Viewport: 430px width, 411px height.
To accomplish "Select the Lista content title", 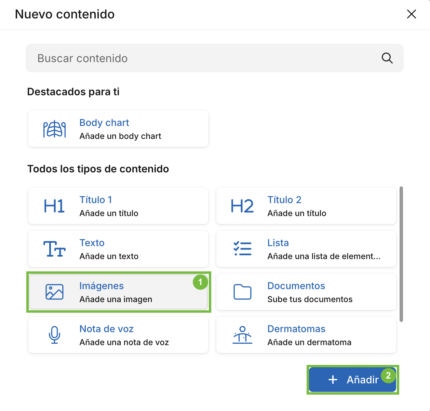I will click(x=278, y=243).
